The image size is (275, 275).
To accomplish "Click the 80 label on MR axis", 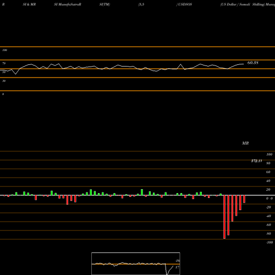I will click(268, 163).
